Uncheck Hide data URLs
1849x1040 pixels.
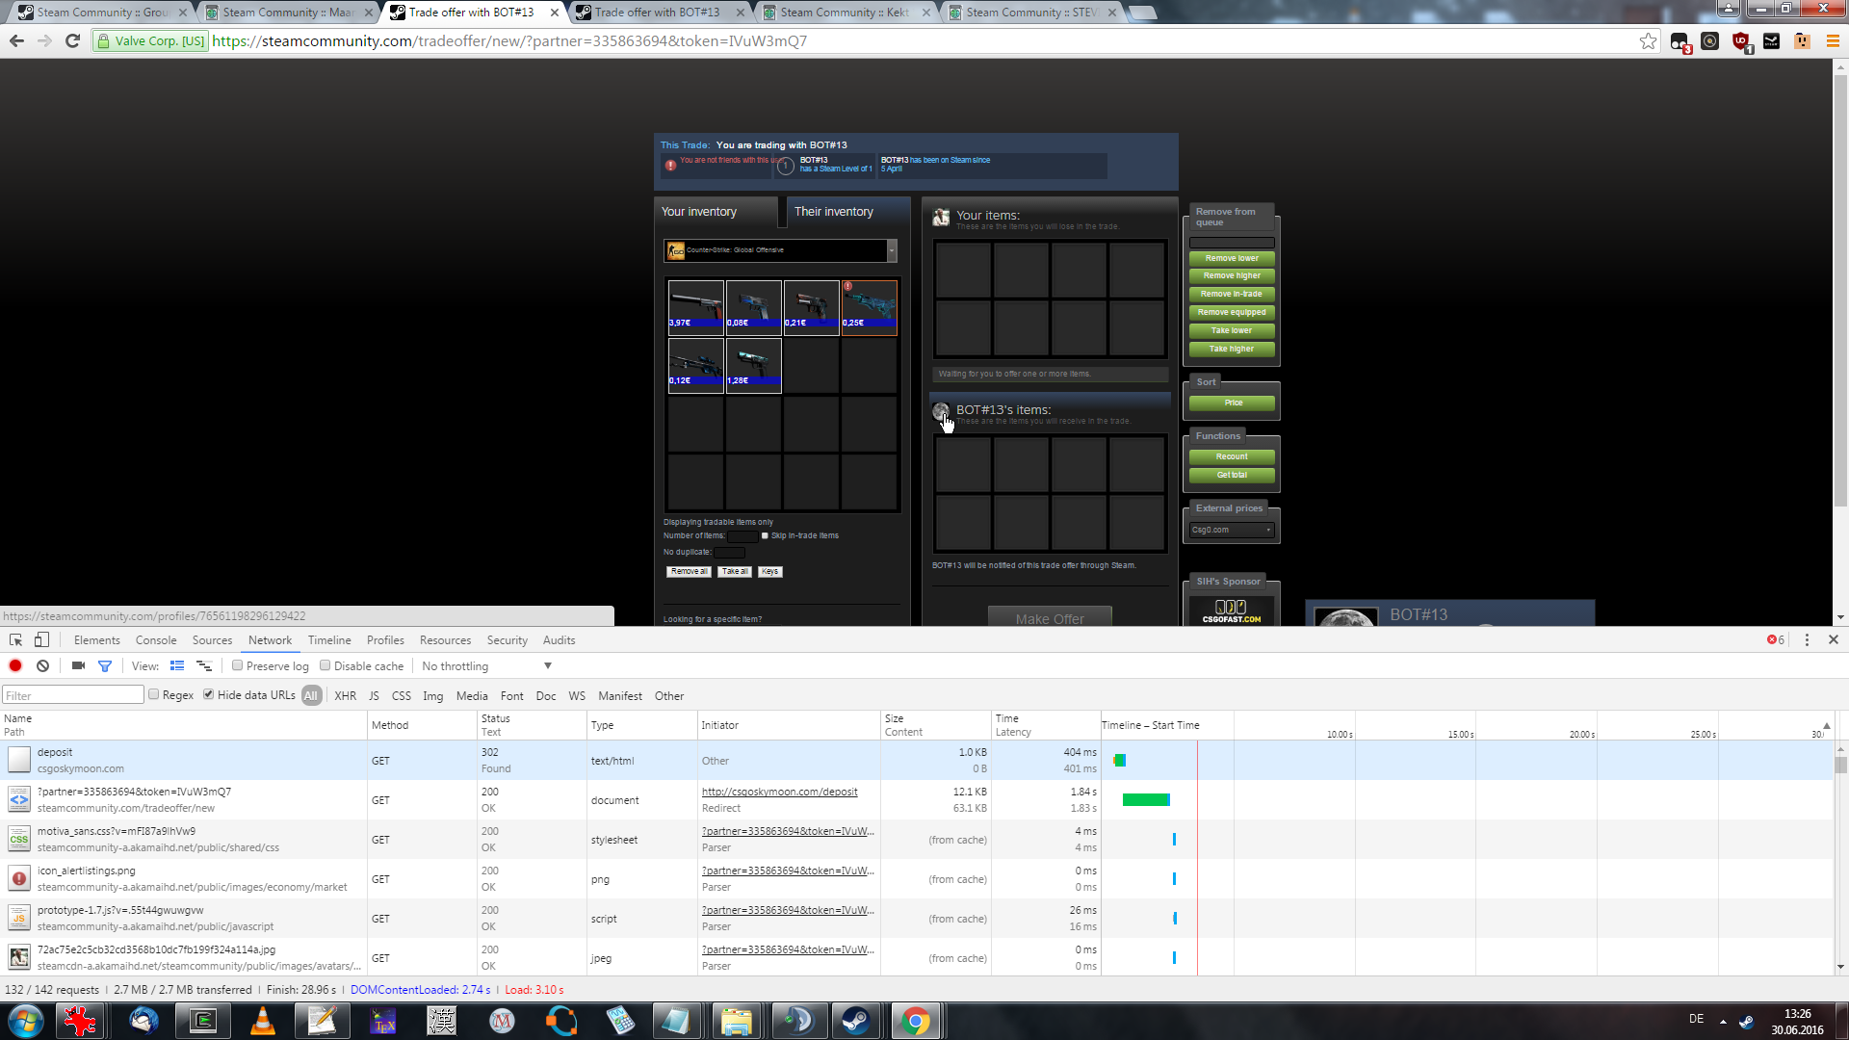(x=209, y=695)
